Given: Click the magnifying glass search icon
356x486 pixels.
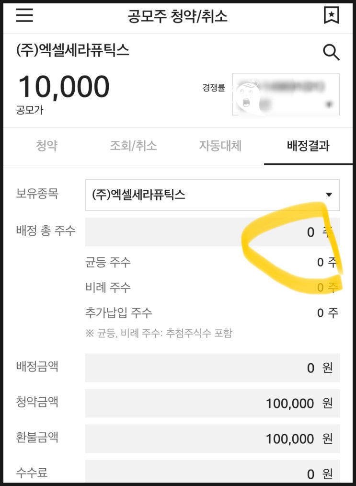Looking at the screenshot, I should coord(331,52).
